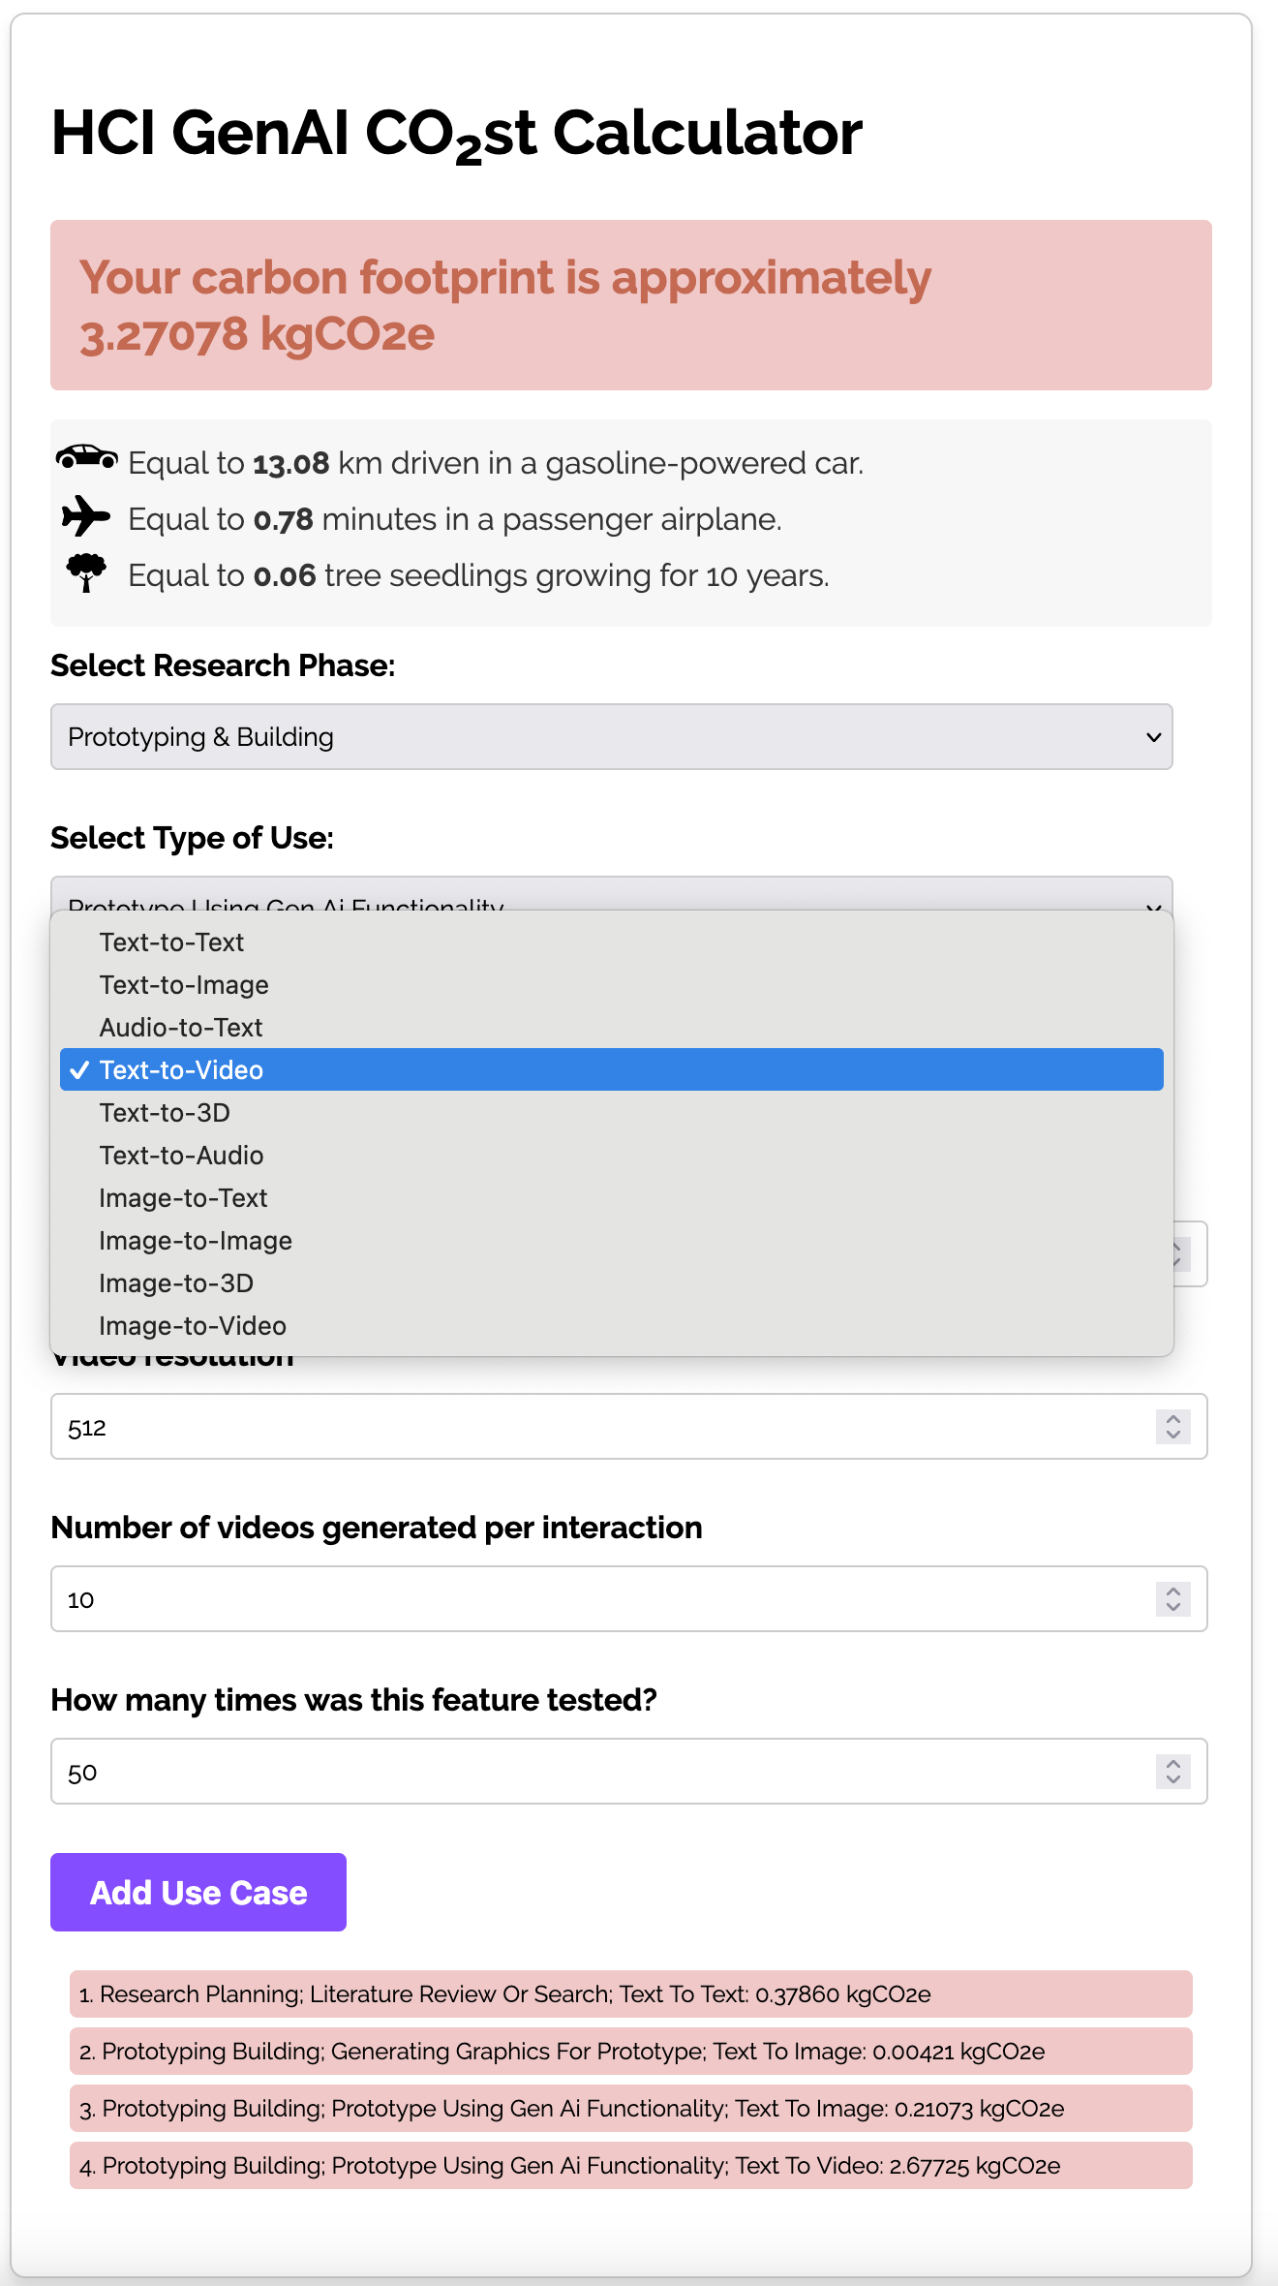Select Image-to-Video at the list bottom

point(193,1326)
